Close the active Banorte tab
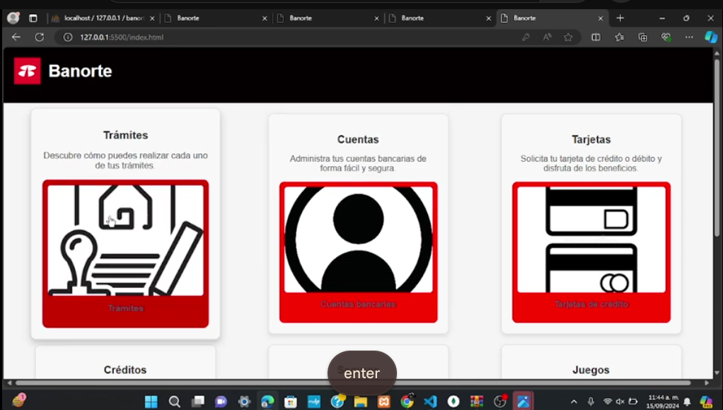 click(601, 18)
